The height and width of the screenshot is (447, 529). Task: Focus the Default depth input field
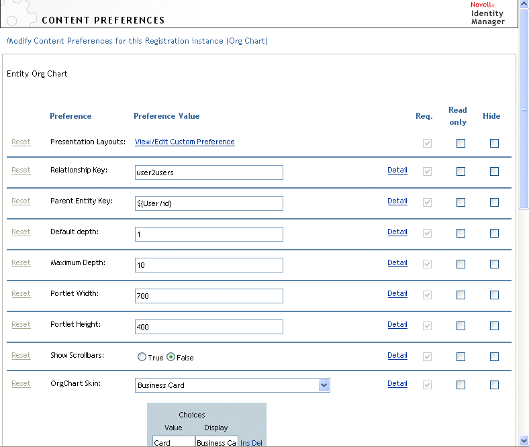click(209, 234)
